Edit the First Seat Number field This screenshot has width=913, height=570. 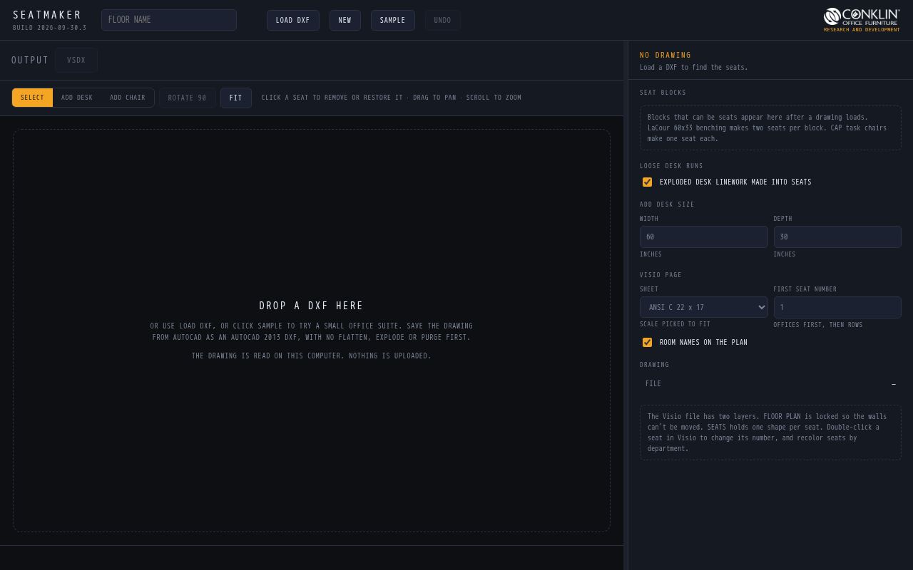[x=837, y=307]
